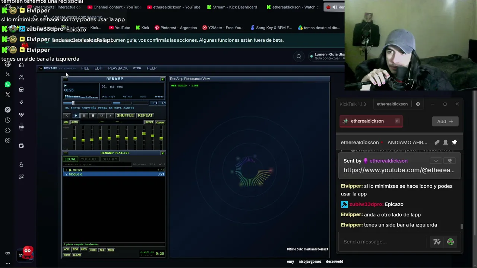Open the home icon in left sidebar
The image size is (477, 268).
point(21,65)
